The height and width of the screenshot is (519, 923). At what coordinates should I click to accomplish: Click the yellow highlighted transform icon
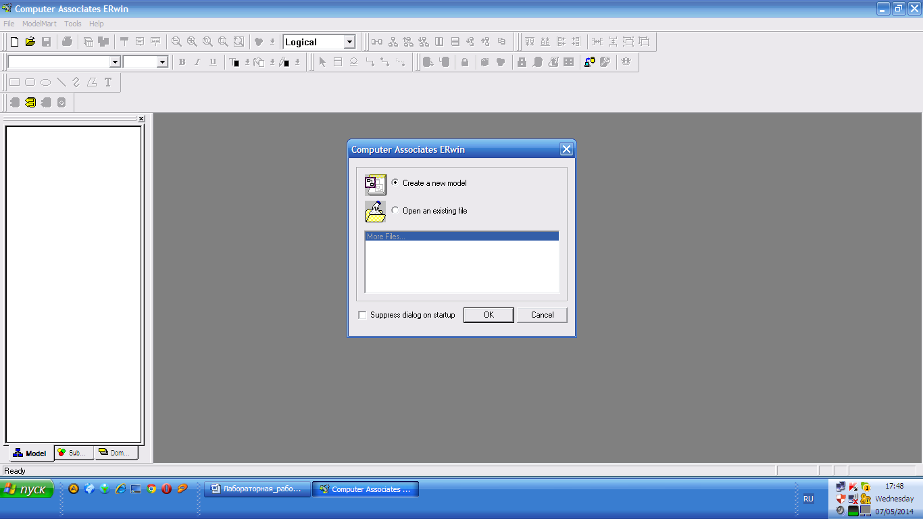point(30,103)
